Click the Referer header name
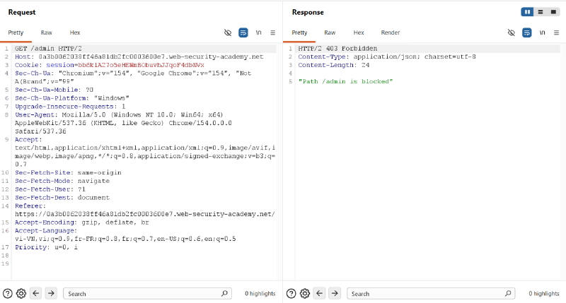Viewport: 566px width, 303px height. point(30,206)
